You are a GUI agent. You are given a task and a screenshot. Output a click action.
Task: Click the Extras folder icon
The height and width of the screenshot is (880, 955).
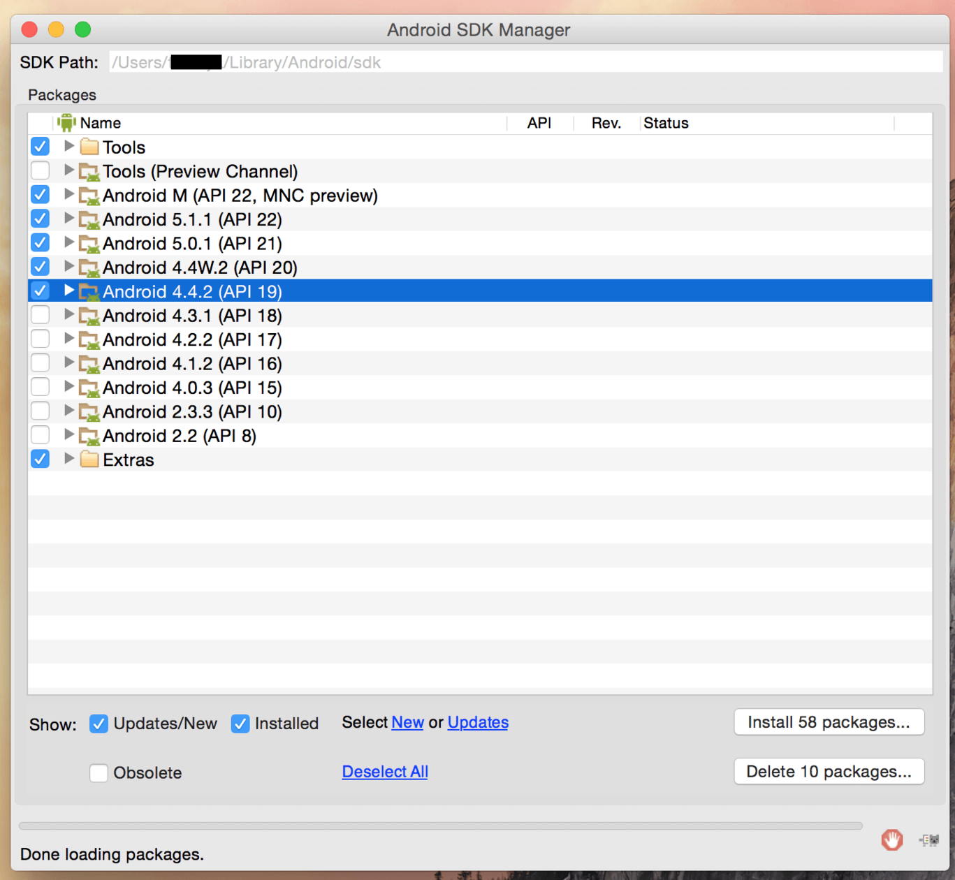click(89, 460)
